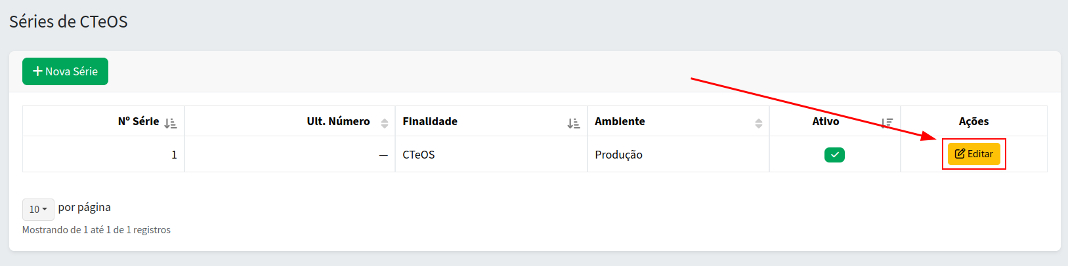Click the green Nova Série button
Viewport: 1068px width, 266px height.
click(x=65, y=71)
